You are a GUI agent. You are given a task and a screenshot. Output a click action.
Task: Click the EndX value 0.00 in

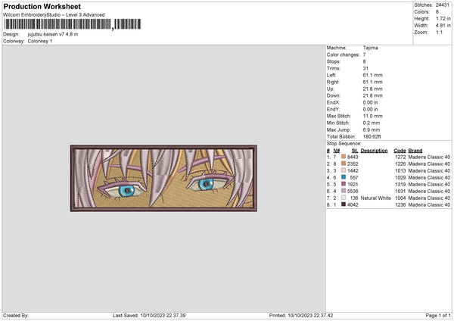pos(370,102)
